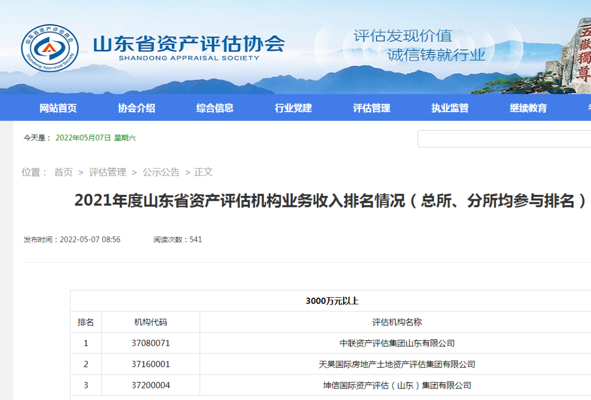591x400 pixels.
Task: Click the rank number 3 cell
Action: click(85, 385)
